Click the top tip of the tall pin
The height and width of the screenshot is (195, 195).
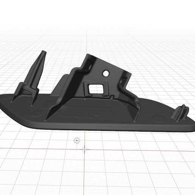[x=44, y=52]
